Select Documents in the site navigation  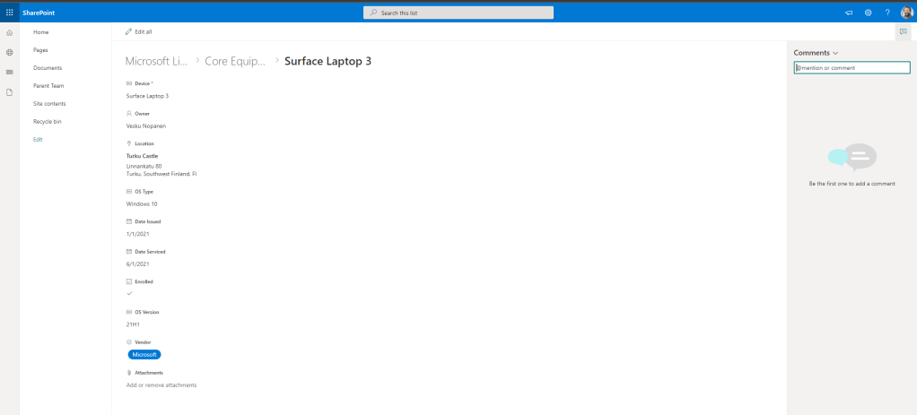tap(48, 68)
